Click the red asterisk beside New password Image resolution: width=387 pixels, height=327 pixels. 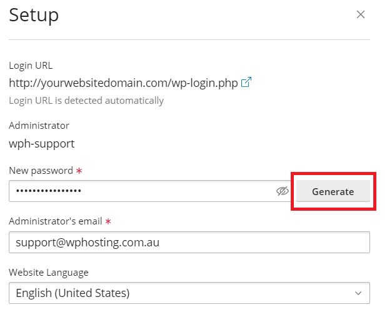pos(79,170)
